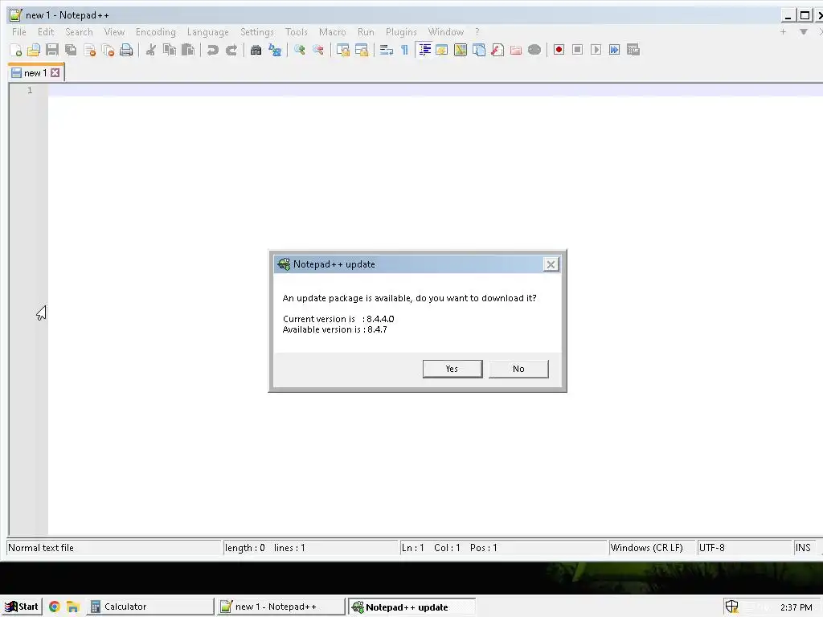The height and width of the screenshot is (617, 823).
Task: Open the question mark help menu
Action: point(477,32)
